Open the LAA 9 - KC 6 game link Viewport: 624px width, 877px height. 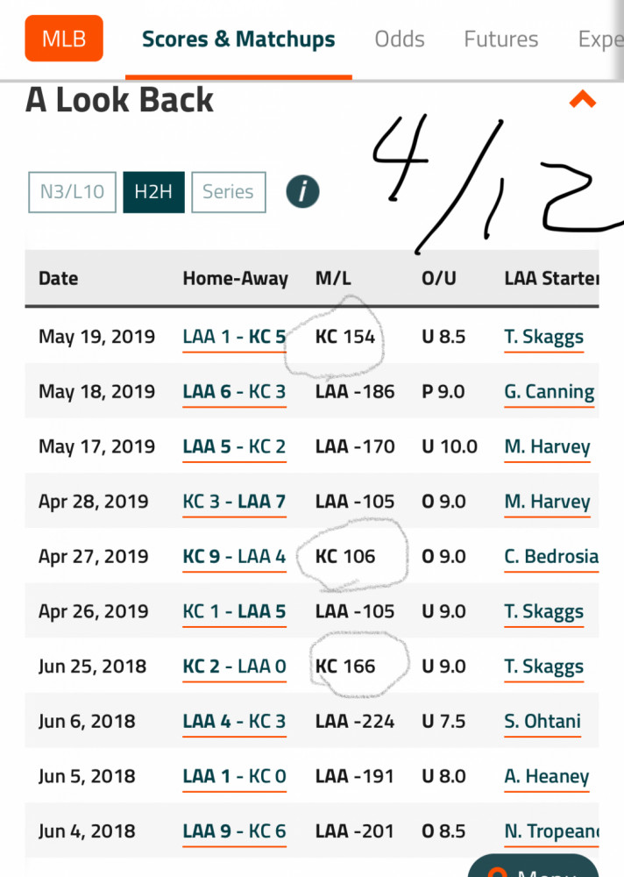coord(234,831)
